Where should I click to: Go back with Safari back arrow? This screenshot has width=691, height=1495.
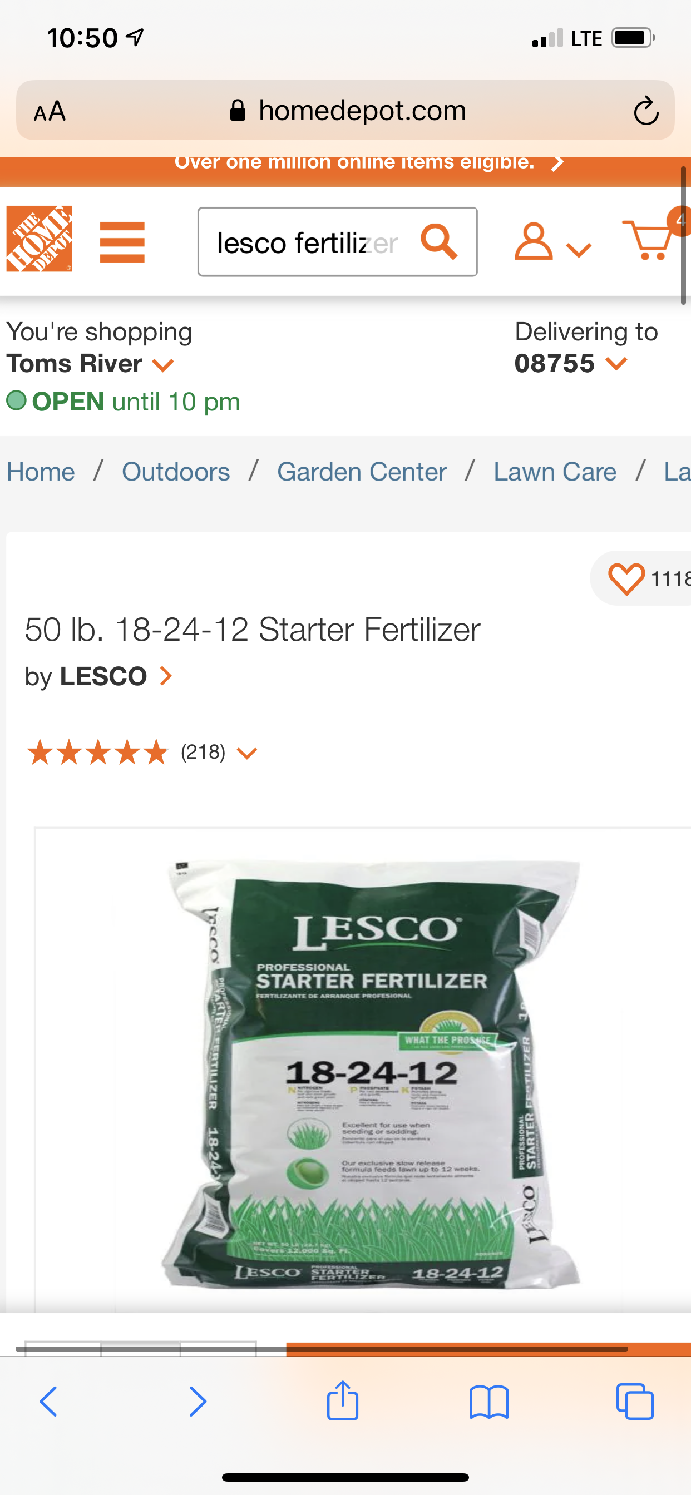pyautogui.click(x=49, y=1402)
